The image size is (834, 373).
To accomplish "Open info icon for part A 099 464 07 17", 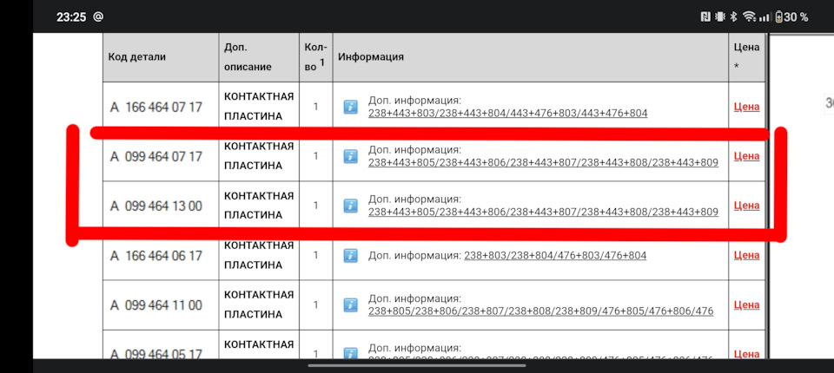I will click(350, 156).
